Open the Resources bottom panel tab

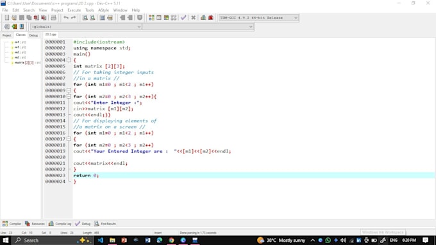(35, 224)
